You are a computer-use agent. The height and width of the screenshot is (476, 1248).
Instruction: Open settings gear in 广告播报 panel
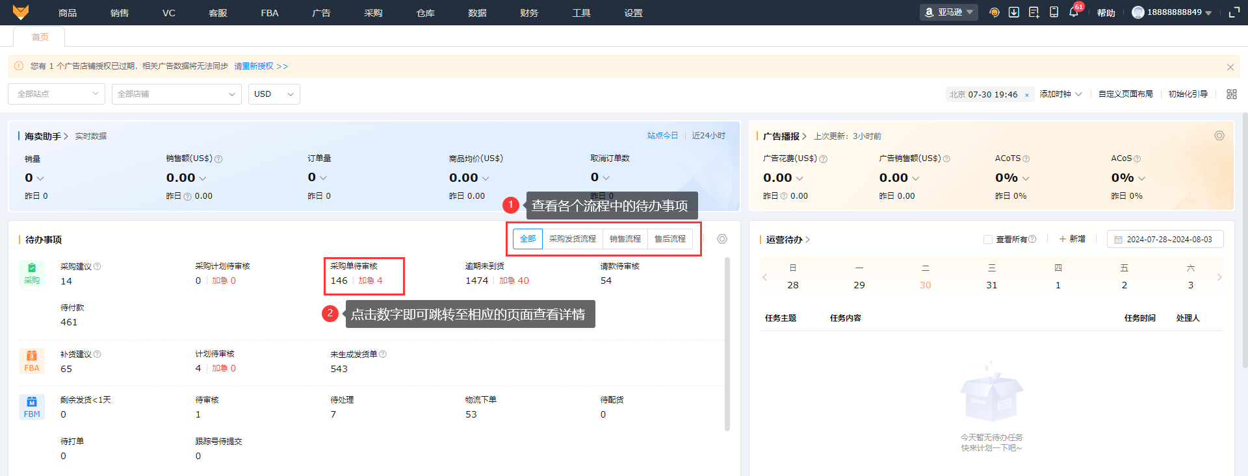point(1219,136)
